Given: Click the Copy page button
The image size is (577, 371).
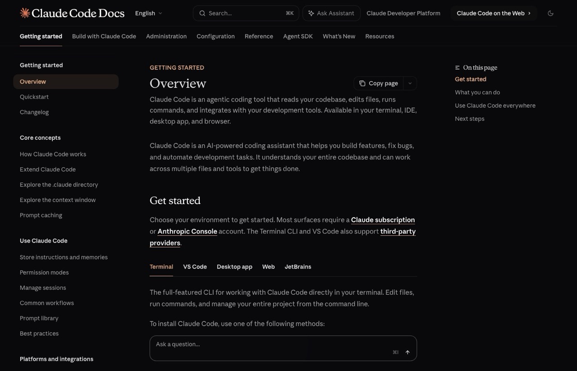Looking at the screenshot, I should pos(379,83).
